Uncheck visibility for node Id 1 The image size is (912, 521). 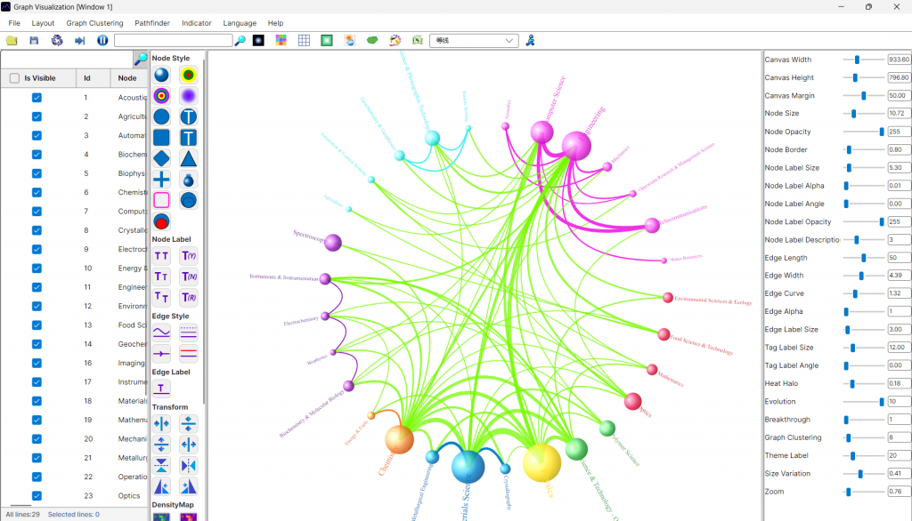(x=37, y=98)
